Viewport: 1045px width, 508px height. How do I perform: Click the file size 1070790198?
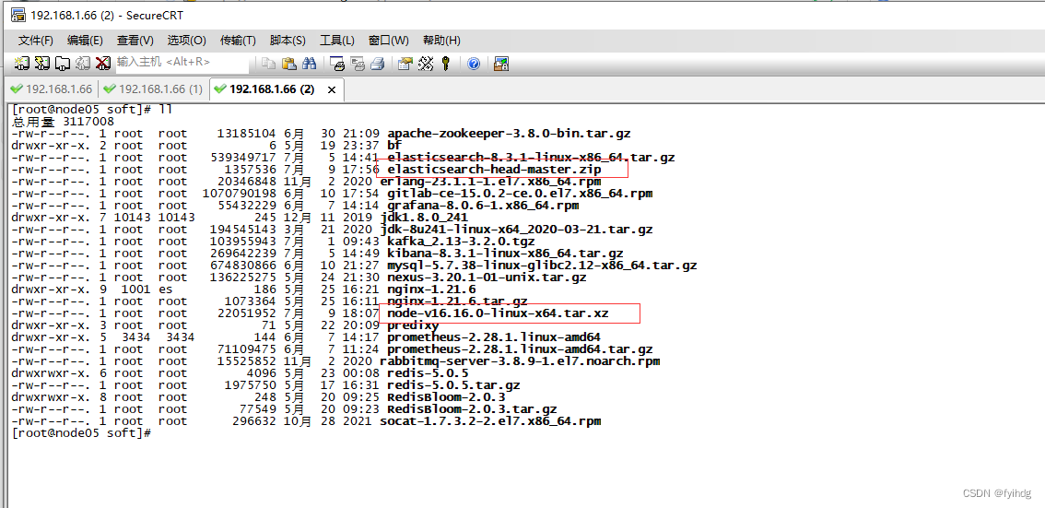(240, 194)
